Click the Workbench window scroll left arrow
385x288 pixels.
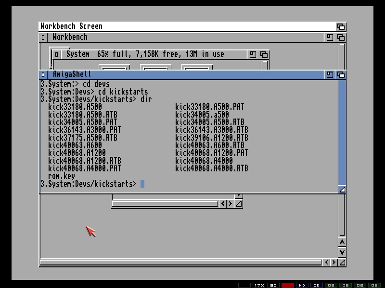(326, 262)
